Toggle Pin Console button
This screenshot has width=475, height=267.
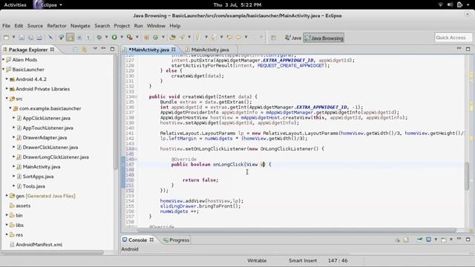coord(419,240)
